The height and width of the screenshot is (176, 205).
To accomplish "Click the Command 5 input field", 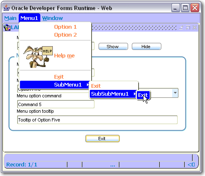I will [x=56, y=104].
